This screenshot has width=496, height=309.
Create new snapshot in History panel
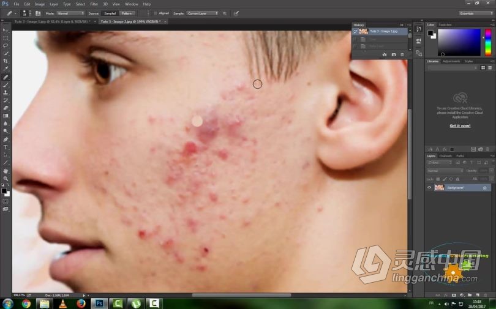click(x=394, y=54)
